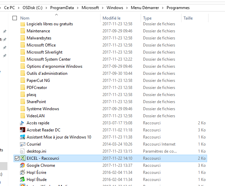Expand the chevron before Ce PC
225x186 pixels.
click(x=1, y=8)
